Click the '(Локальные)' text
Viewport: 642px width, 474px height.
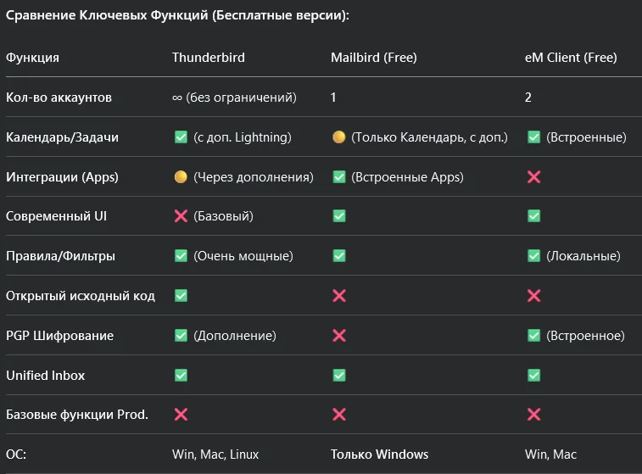click(x=583, y=256)
